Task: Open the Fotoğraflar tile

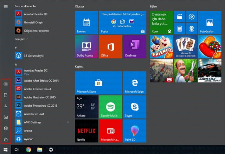Action: (x=210, y=23)
